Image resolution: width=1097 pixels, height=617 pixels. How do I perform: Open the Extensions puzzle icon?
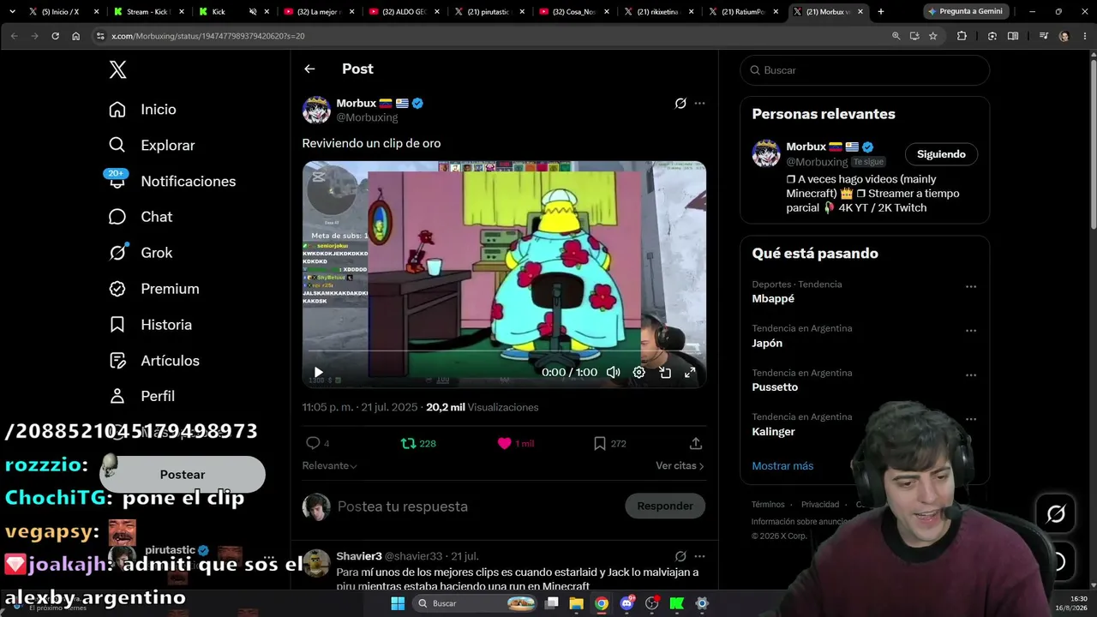(962, 36)
